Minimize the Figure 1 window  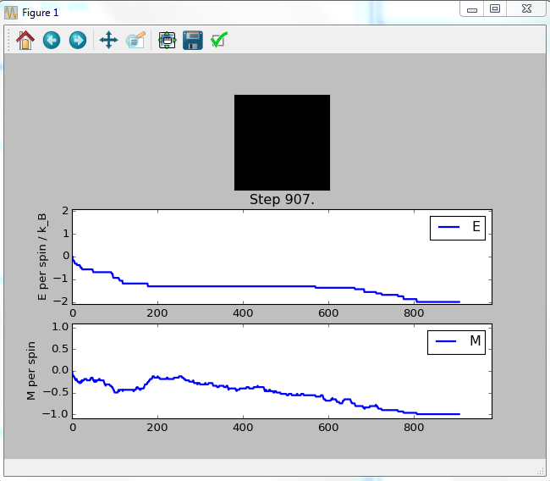click(471, 8)
